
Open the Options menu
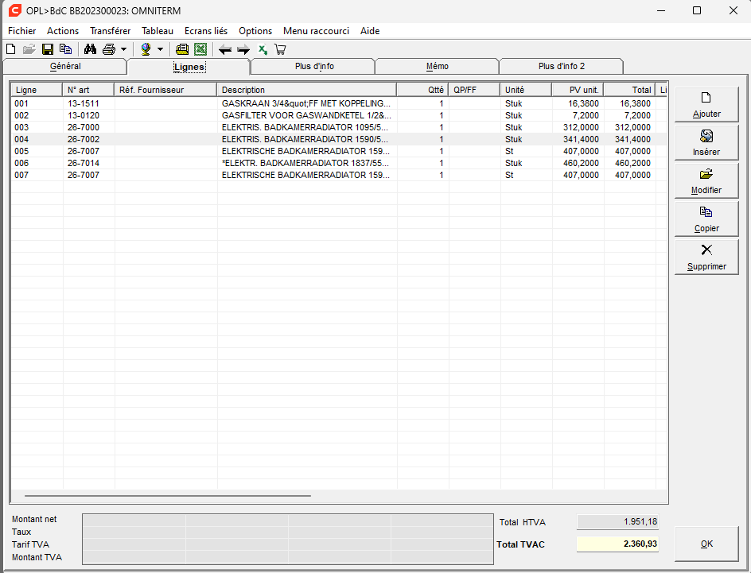coord(255,31)
